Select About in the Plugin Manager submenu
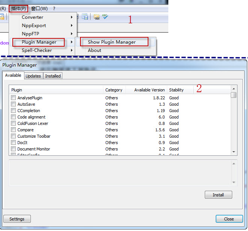The width and height of the screenshot is (248, 231). (x=94, y=50)
